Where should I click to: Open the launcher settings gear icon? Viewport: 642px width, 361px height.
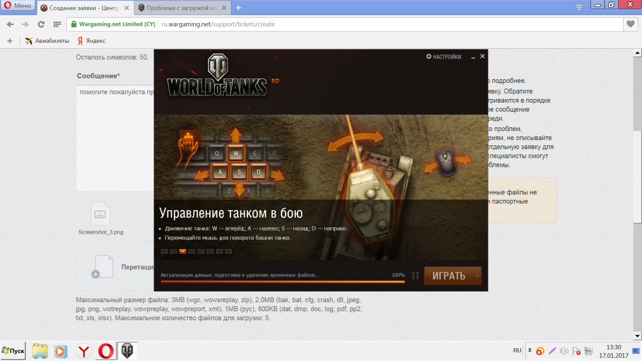[x=429, y=57]
